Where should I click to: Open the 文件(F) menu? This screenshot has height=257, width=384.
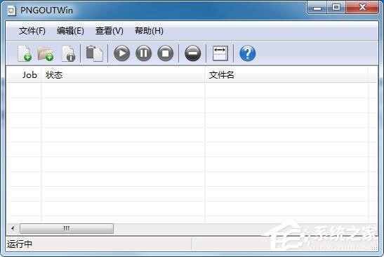(x=32, y=31)
